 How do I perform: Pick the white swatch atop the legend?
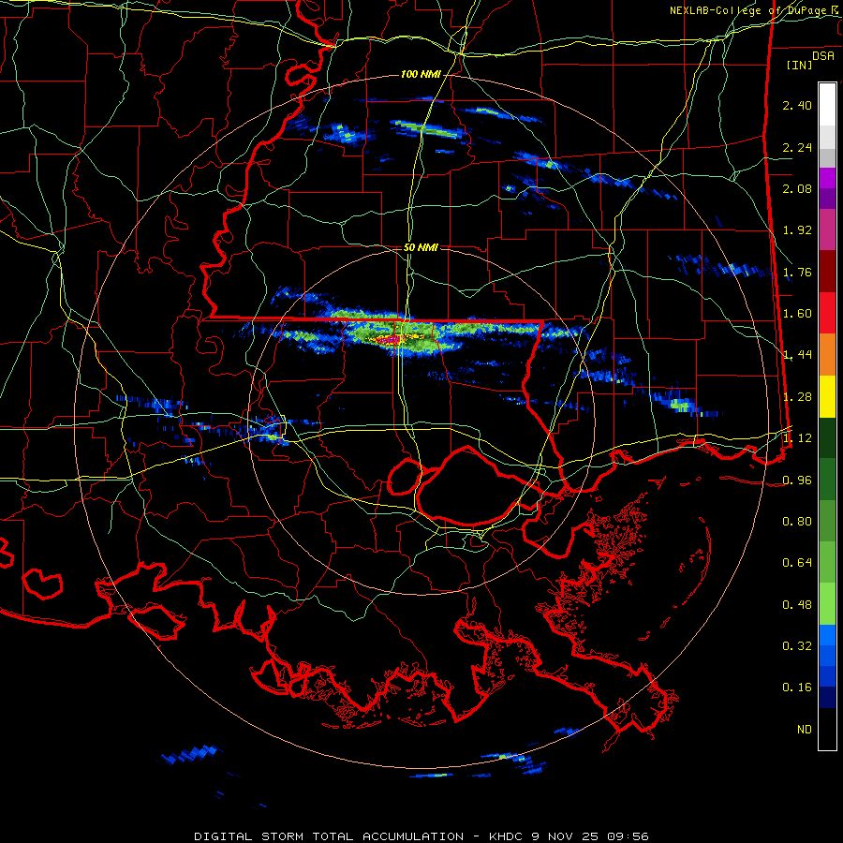coord(827,105)
